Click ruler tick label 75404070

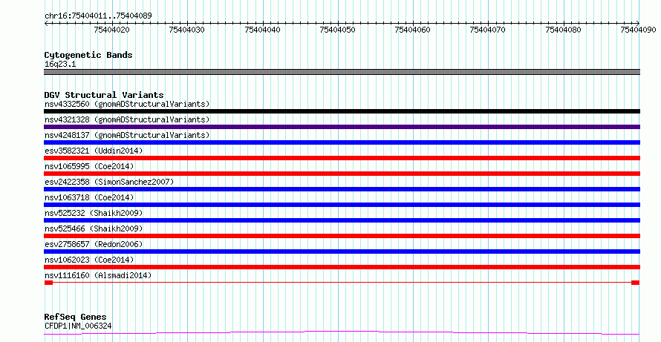487,30
